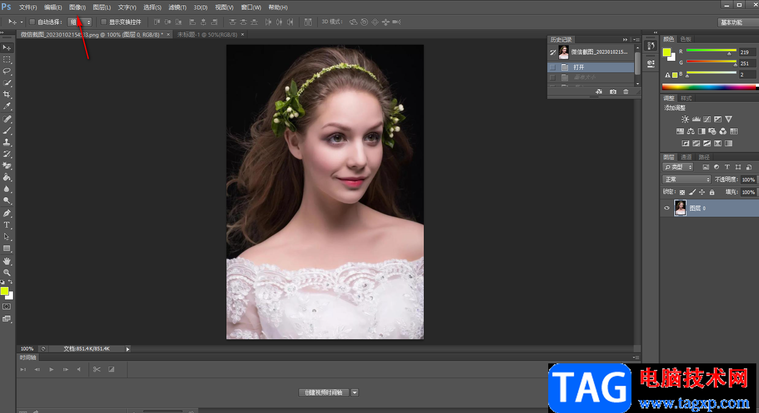Enable the 自动选择 checkbox

pyautogui.click(x=32, y=22)
